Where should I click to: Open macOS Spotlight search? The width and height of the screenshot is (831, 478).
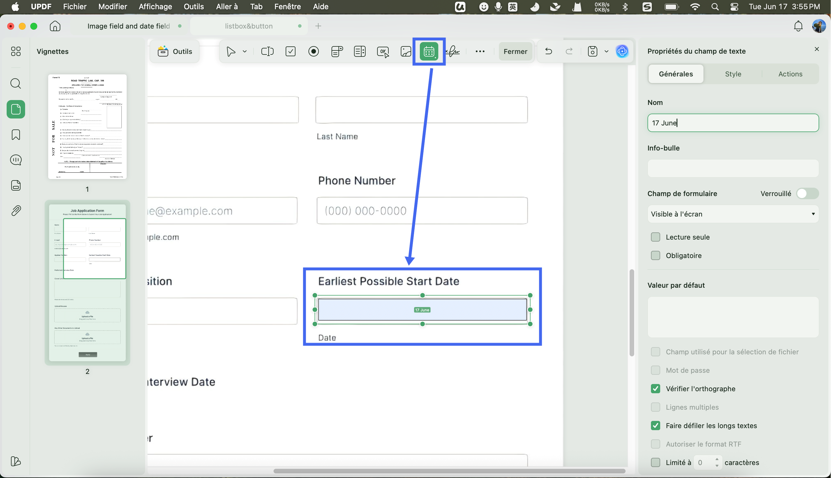pyautogui.click(x=714, y=7)
